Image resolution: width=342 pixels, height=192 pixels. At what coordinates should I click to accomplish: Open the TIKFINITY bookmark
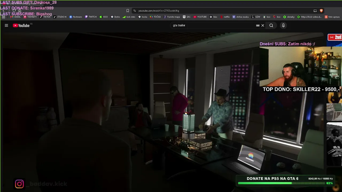tap(30, 17)
